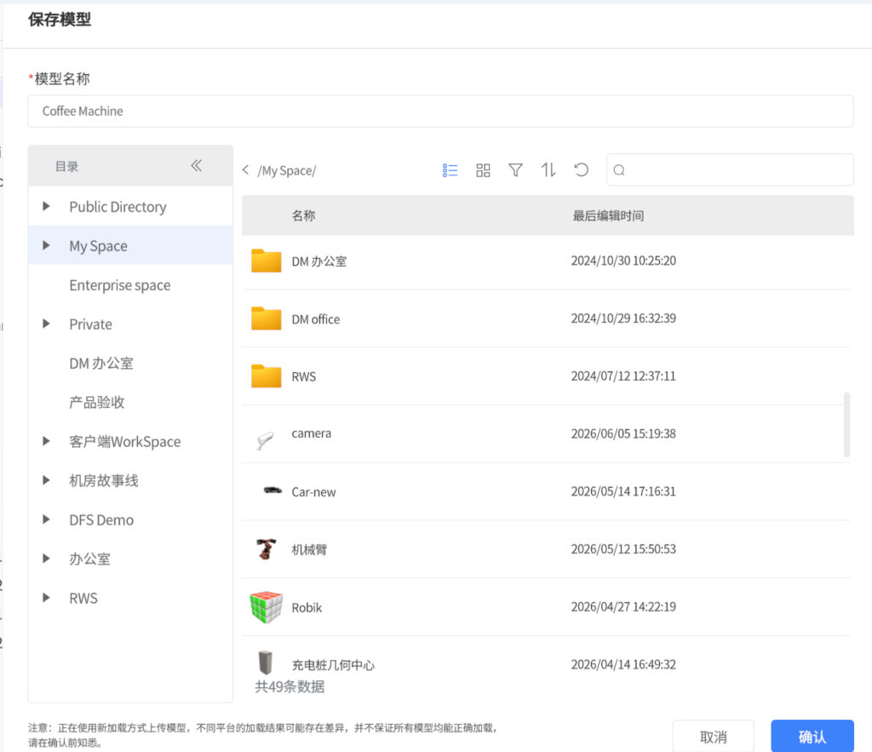Click the 机械臂 file name
Image resolution: width=872 pixels, height=752 pixels.
(x=309, y=549)
